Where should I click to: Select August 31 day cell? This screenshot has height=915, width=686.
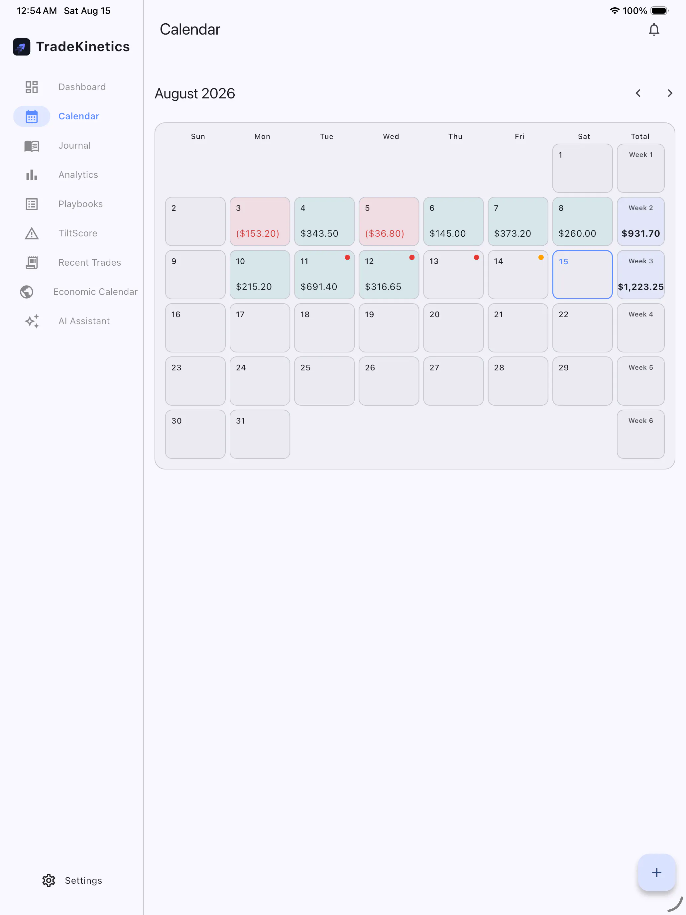tap(260, 434)
